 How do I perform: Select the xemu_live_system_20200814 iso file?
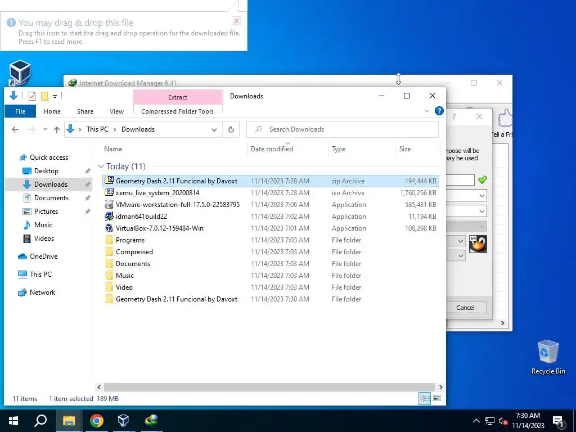[x=271, y=193]
